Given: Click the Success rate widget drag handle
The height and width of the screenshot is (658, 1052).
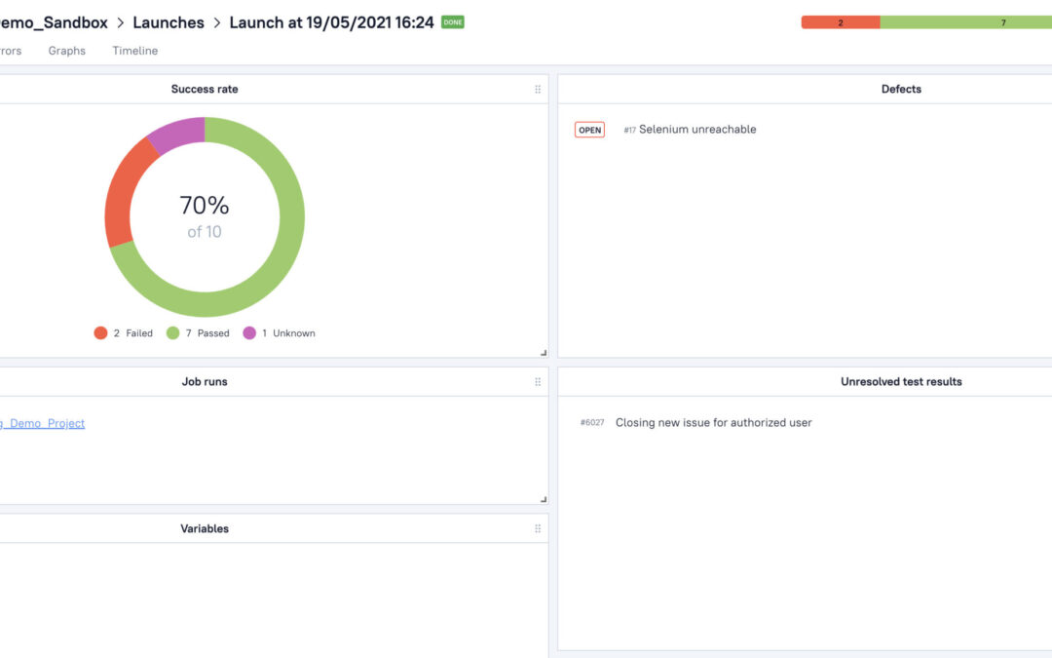Looking at the screenshot, I should 538,90.
